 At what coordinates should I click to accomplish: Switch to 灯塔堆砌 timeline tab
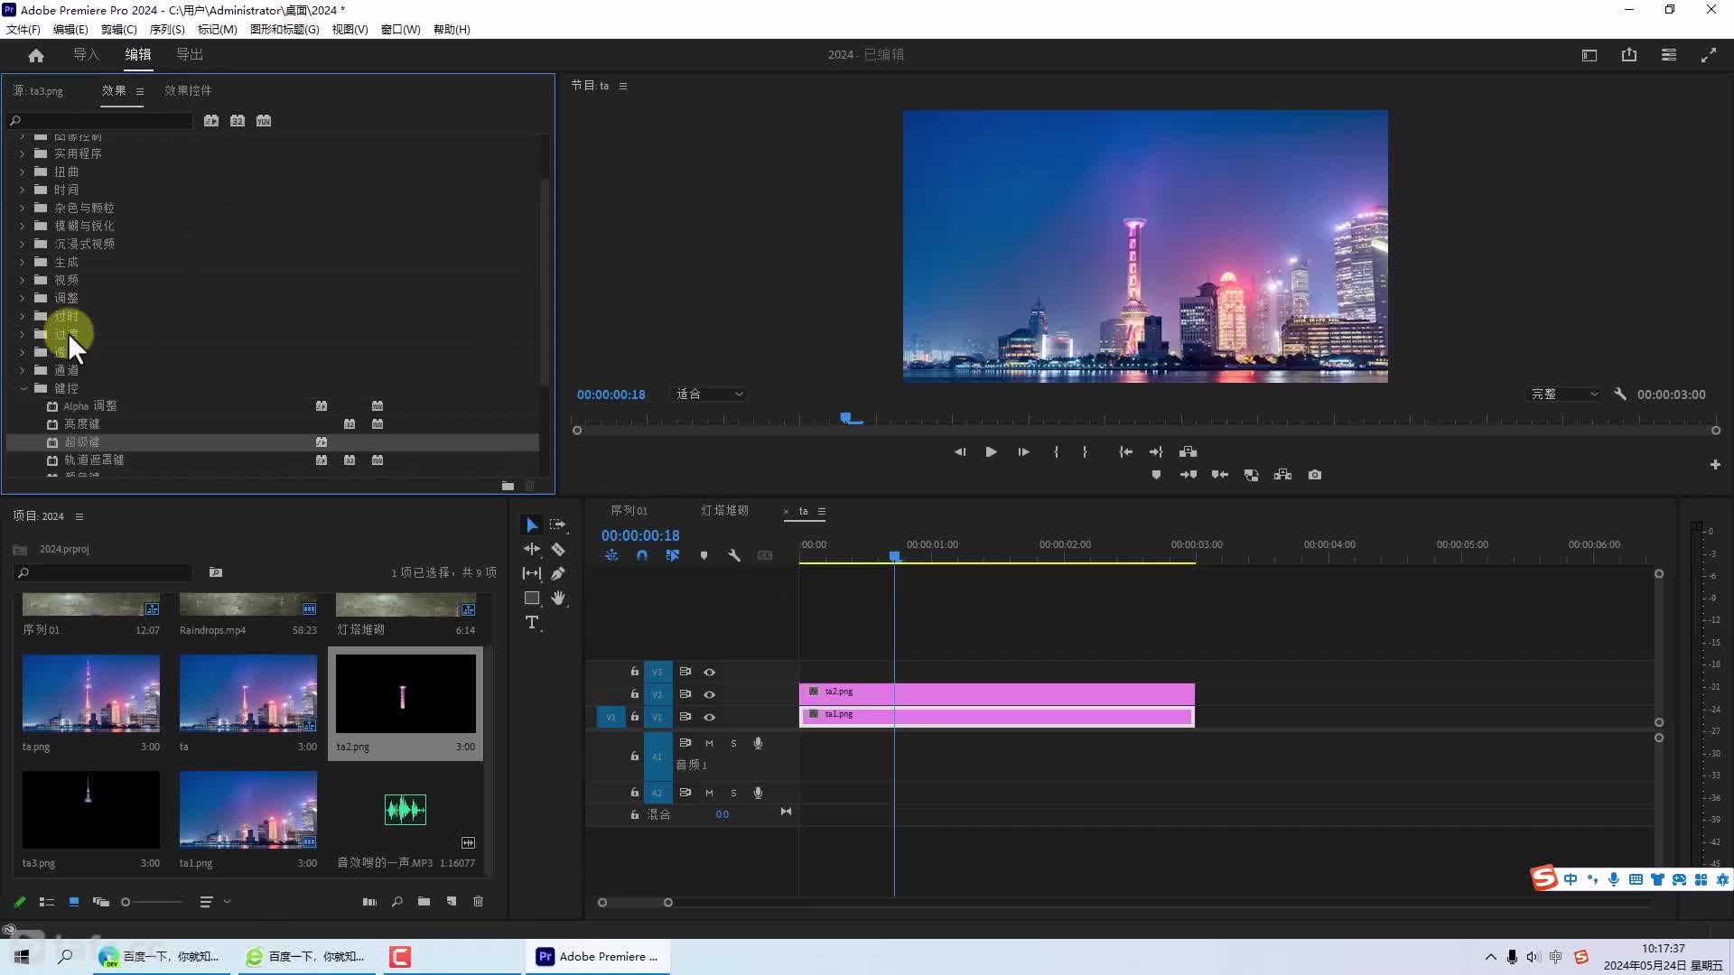[x=724, y=510]
